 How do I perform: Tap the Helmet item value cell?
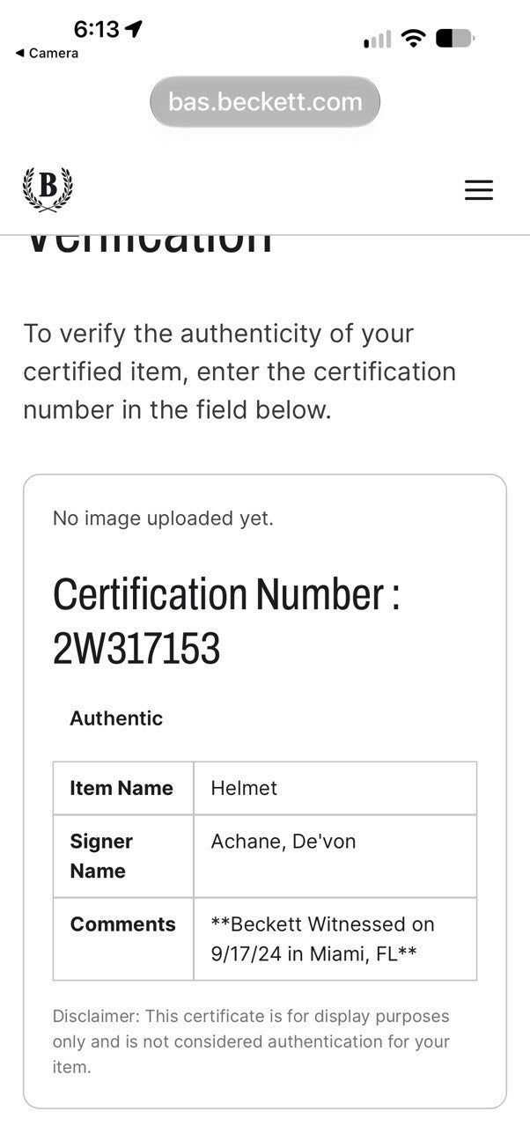coord(335,788)
